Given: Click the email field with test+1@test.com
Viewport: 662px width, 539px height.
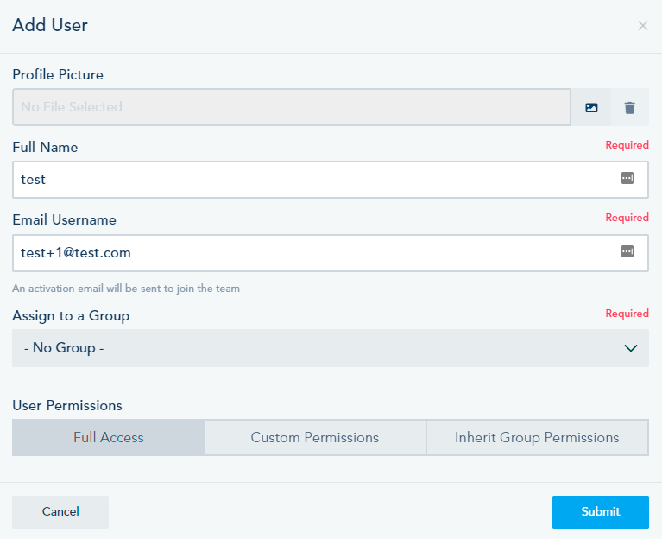Looking at the screenshot, I should click(331, 253).
